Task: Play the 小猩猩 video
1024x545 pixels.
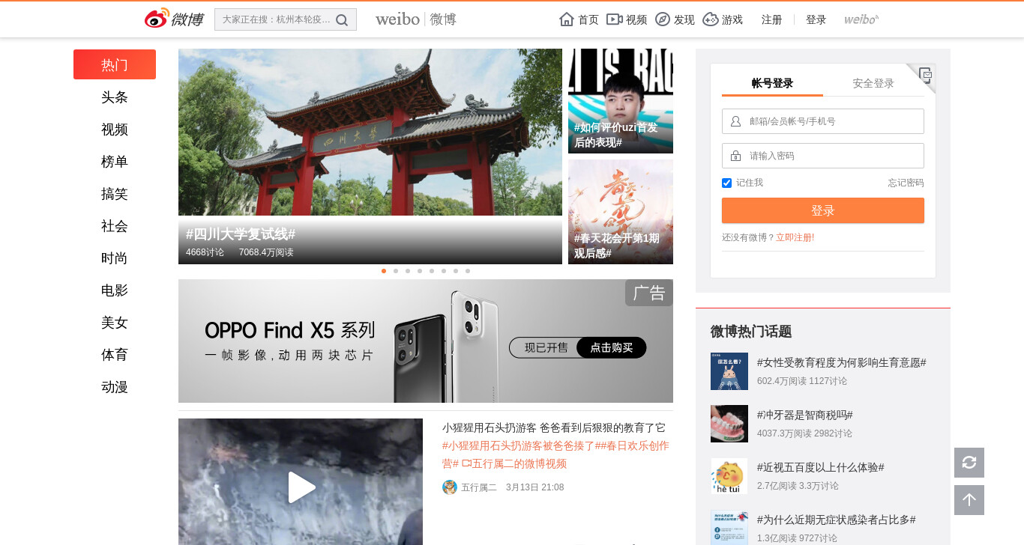Action: click(301, 487)
